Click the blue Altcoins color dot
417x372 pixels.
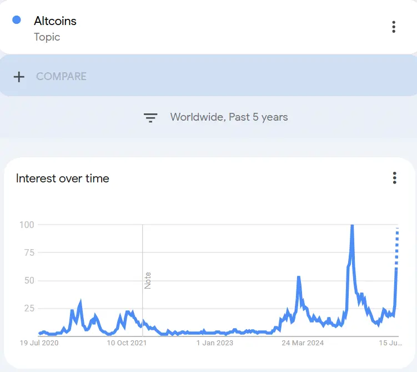17,20
